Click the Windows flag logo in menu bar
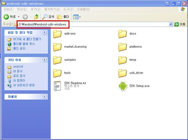 coord(183,9)
